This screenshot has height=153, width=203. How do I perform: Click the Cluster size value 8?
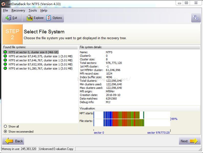107,59
